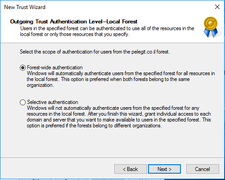Viewport: 225px width, 180px height.
Task: Click the empty gray area below the options
Action: coord(112,143)
